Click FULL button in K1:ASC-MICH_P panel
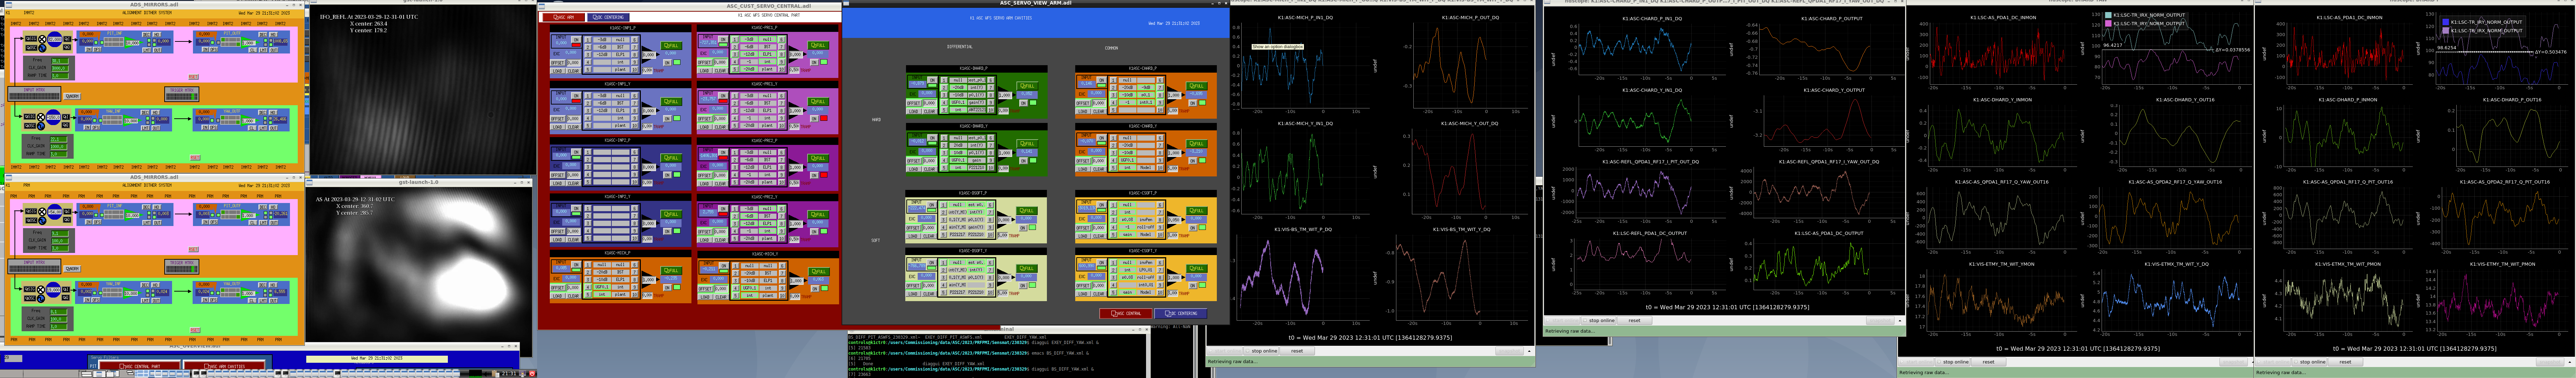Screen dimensions: 2576x378 (x=671, y=271)
